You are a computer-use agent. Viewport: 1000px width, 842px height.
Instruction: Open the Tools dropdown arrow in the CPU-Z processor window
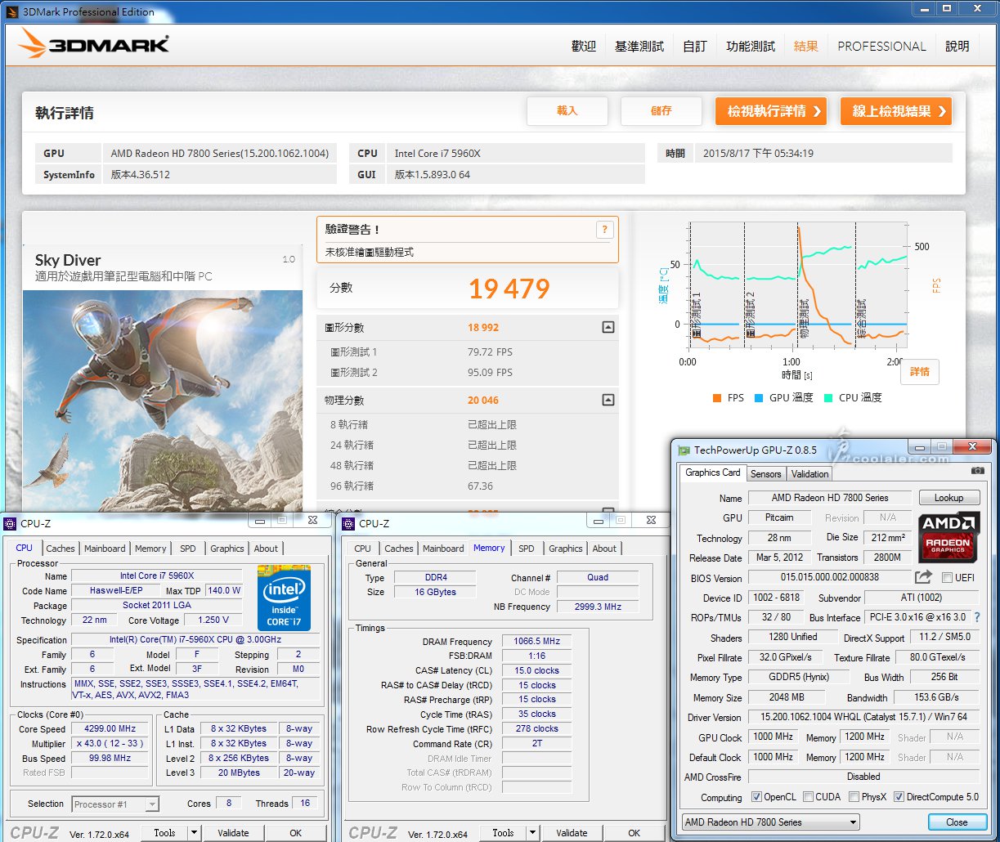click(194, 833)
